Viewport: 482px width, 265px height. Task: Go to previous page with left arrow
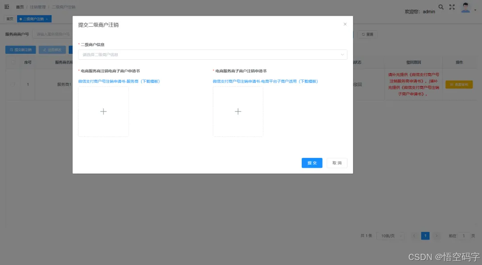414,236
